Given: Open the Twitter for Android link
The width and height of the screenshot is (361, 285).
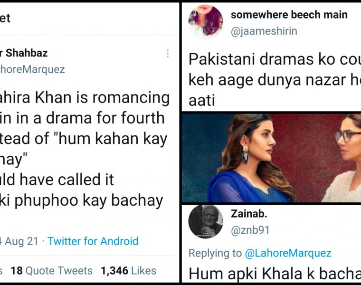Looking at the screenshot, I should (x=93, y=241).
